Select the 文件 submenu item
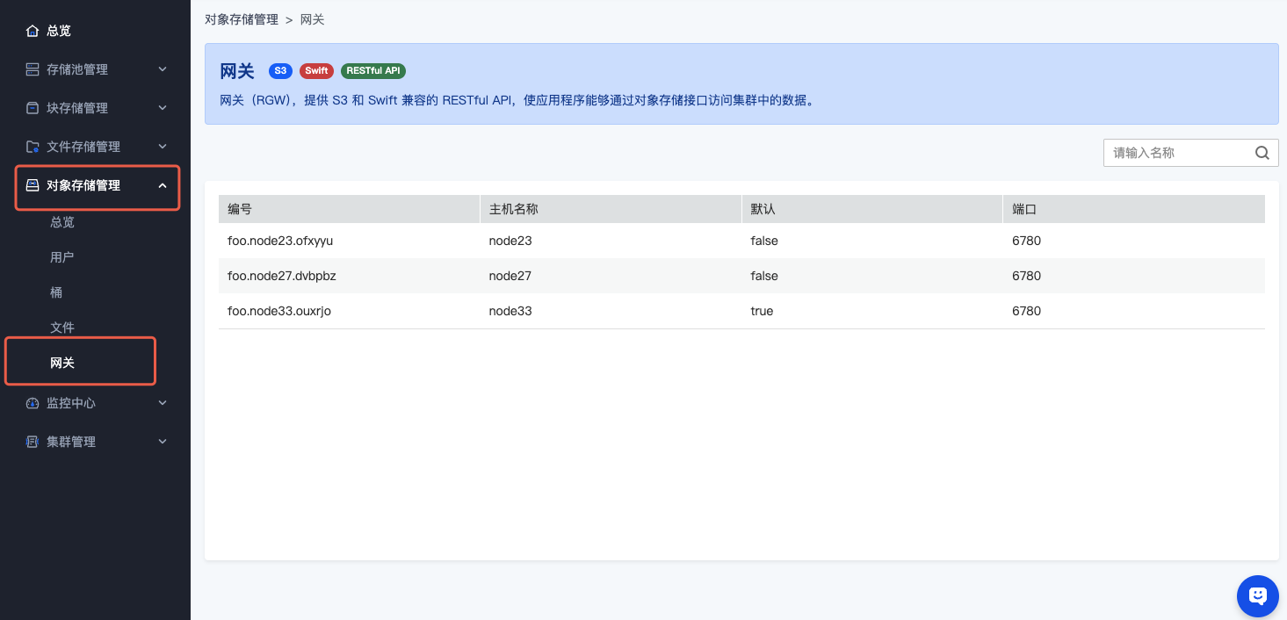The width and height of the screenshot is (1287, 620). tap(62, 328)
